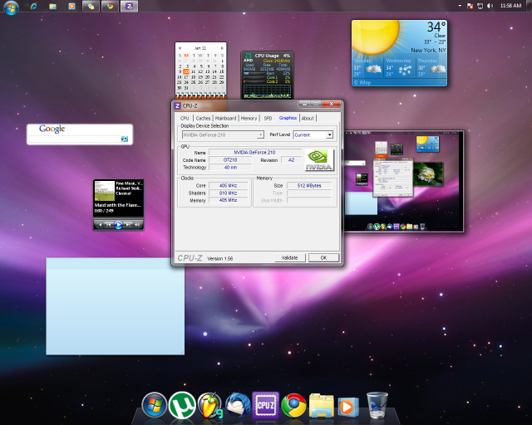Click the Shaders clock value 810 MHz
The width and height of the screenshot is (532, 425).
pyautogui.click(x=228, y=193)
